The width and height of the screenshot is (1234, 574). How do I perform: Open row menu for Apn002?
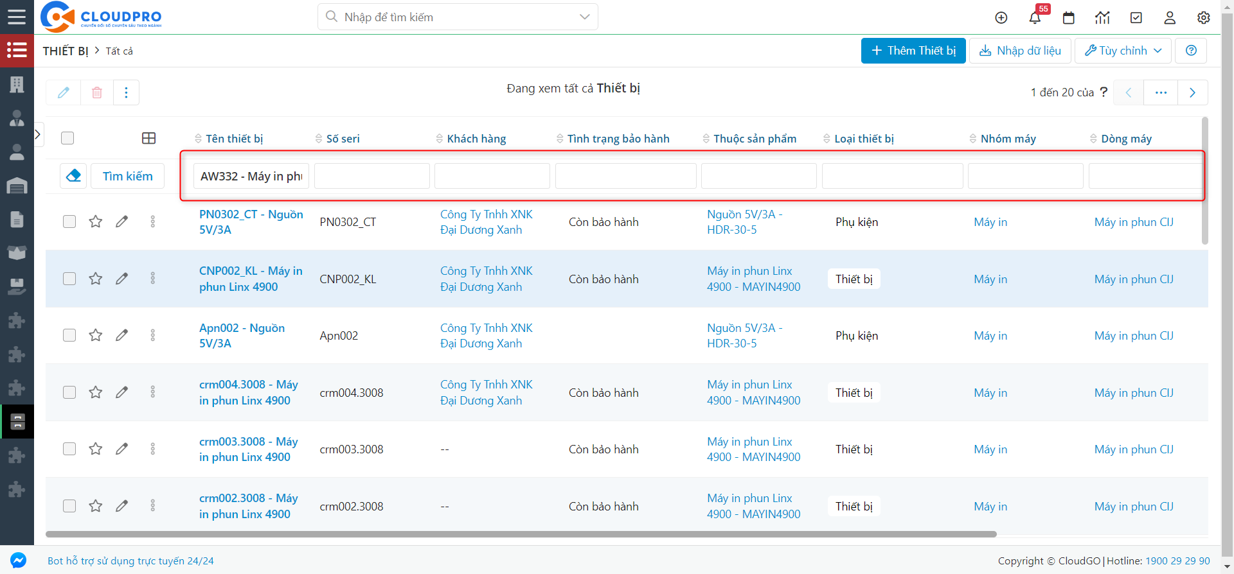pos(152,335)
